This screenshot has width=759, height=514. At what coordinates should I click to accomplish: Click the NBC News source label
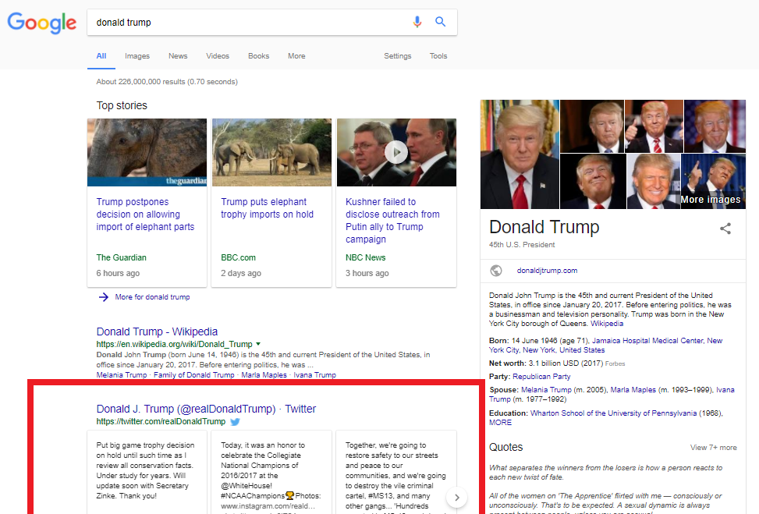pyautogui.click(x=366, y=257)
